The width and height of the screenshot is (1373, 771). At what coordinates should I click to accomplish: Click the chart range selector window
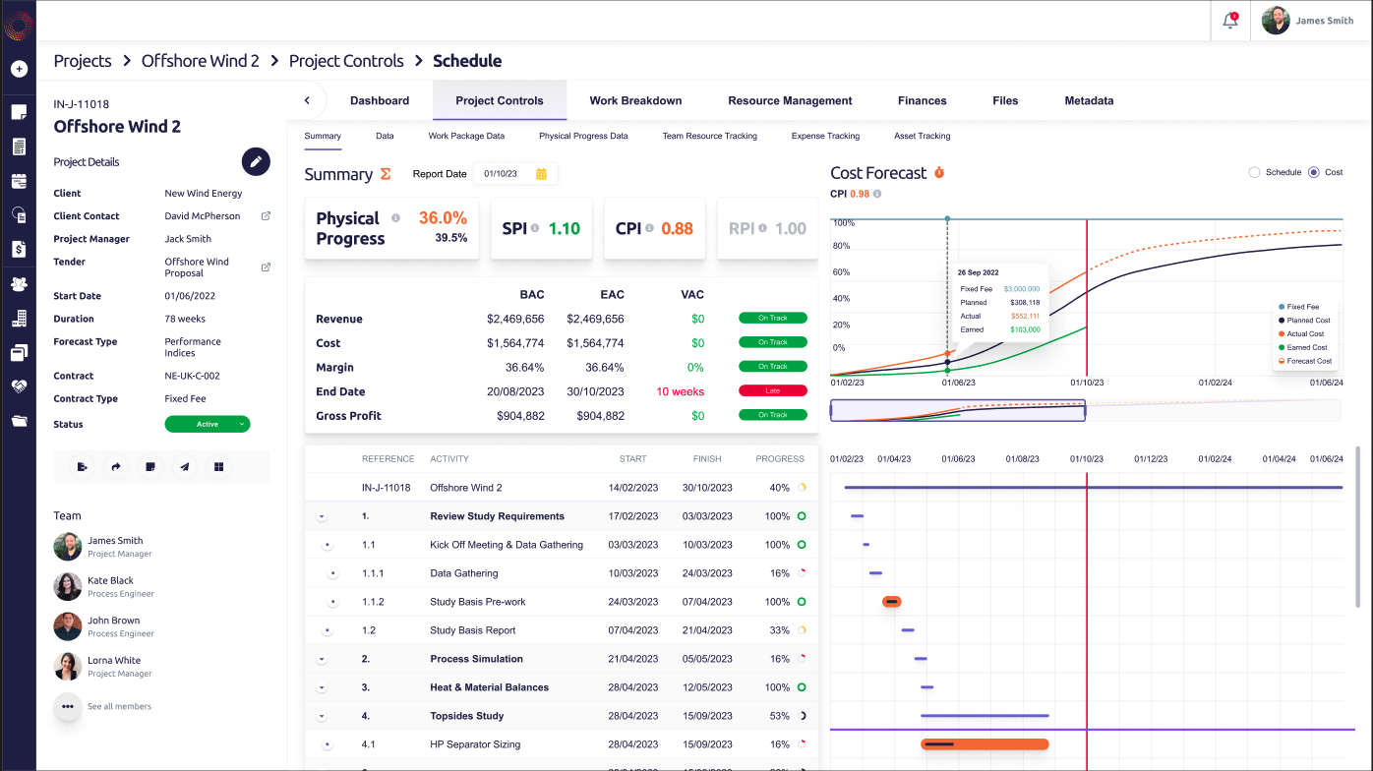tap(958, 410)
